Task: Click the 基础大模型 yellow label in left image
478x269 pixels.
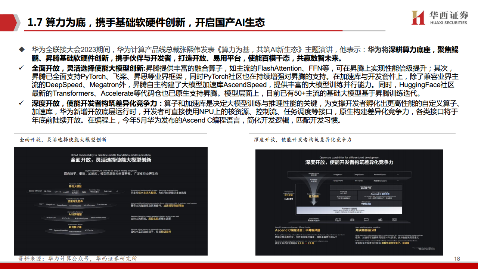Action: point(75,186)
